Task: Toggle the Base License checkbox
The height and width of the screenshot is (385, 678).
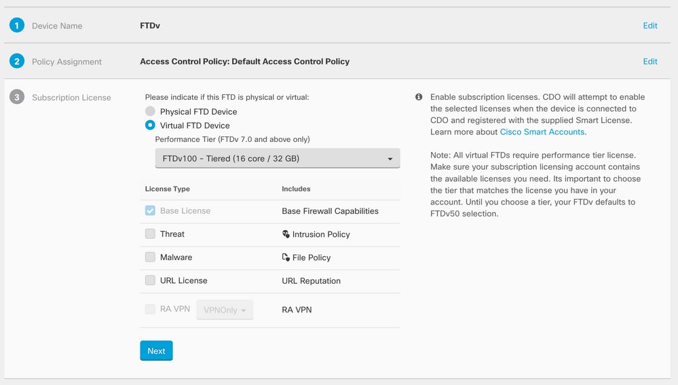Action: pos(150,210)
